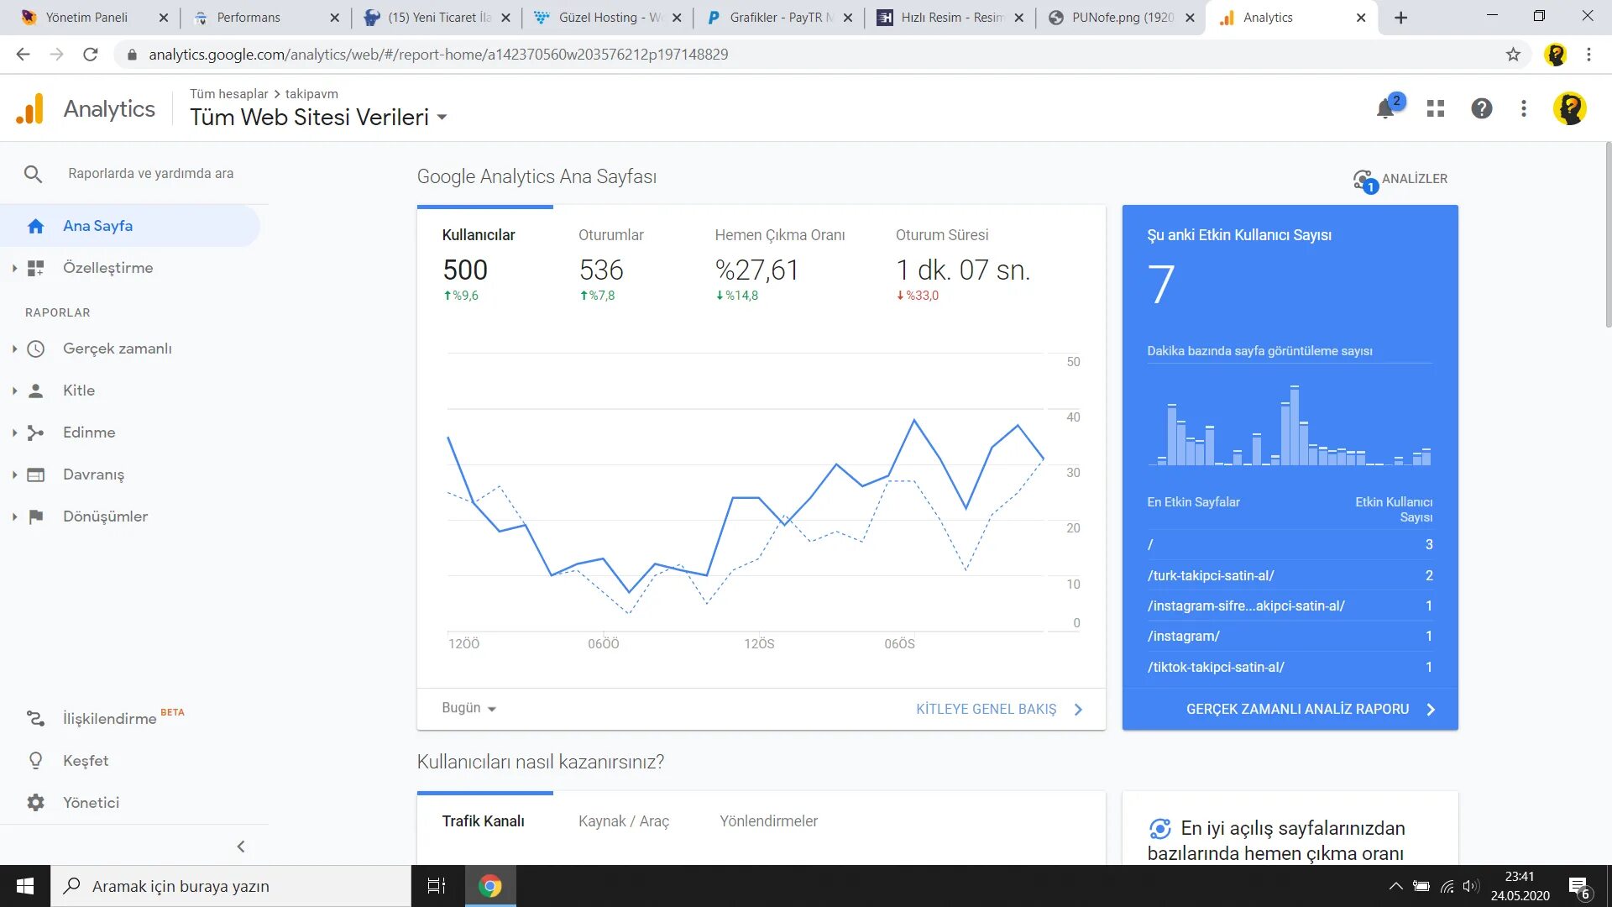Expand the Gerçek zamanlı reports section
The width and height of the screenshot is (1612, 907).
tap(14, 349)
